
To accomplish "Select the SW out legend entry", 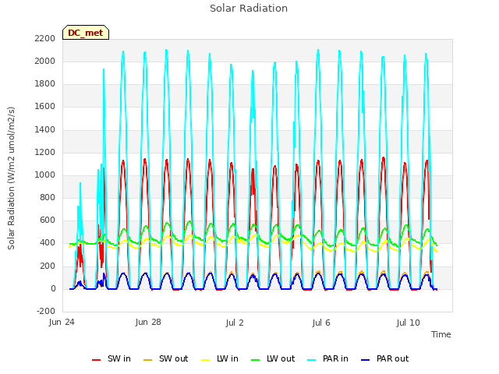I will click(x=166, y=358).
